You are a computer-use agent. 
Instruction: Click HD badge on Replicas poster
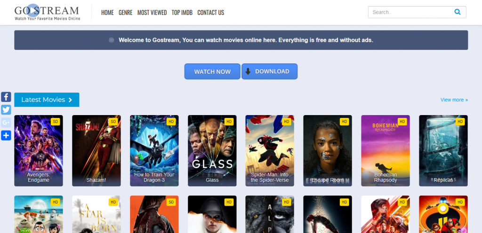tap(460, 121)
